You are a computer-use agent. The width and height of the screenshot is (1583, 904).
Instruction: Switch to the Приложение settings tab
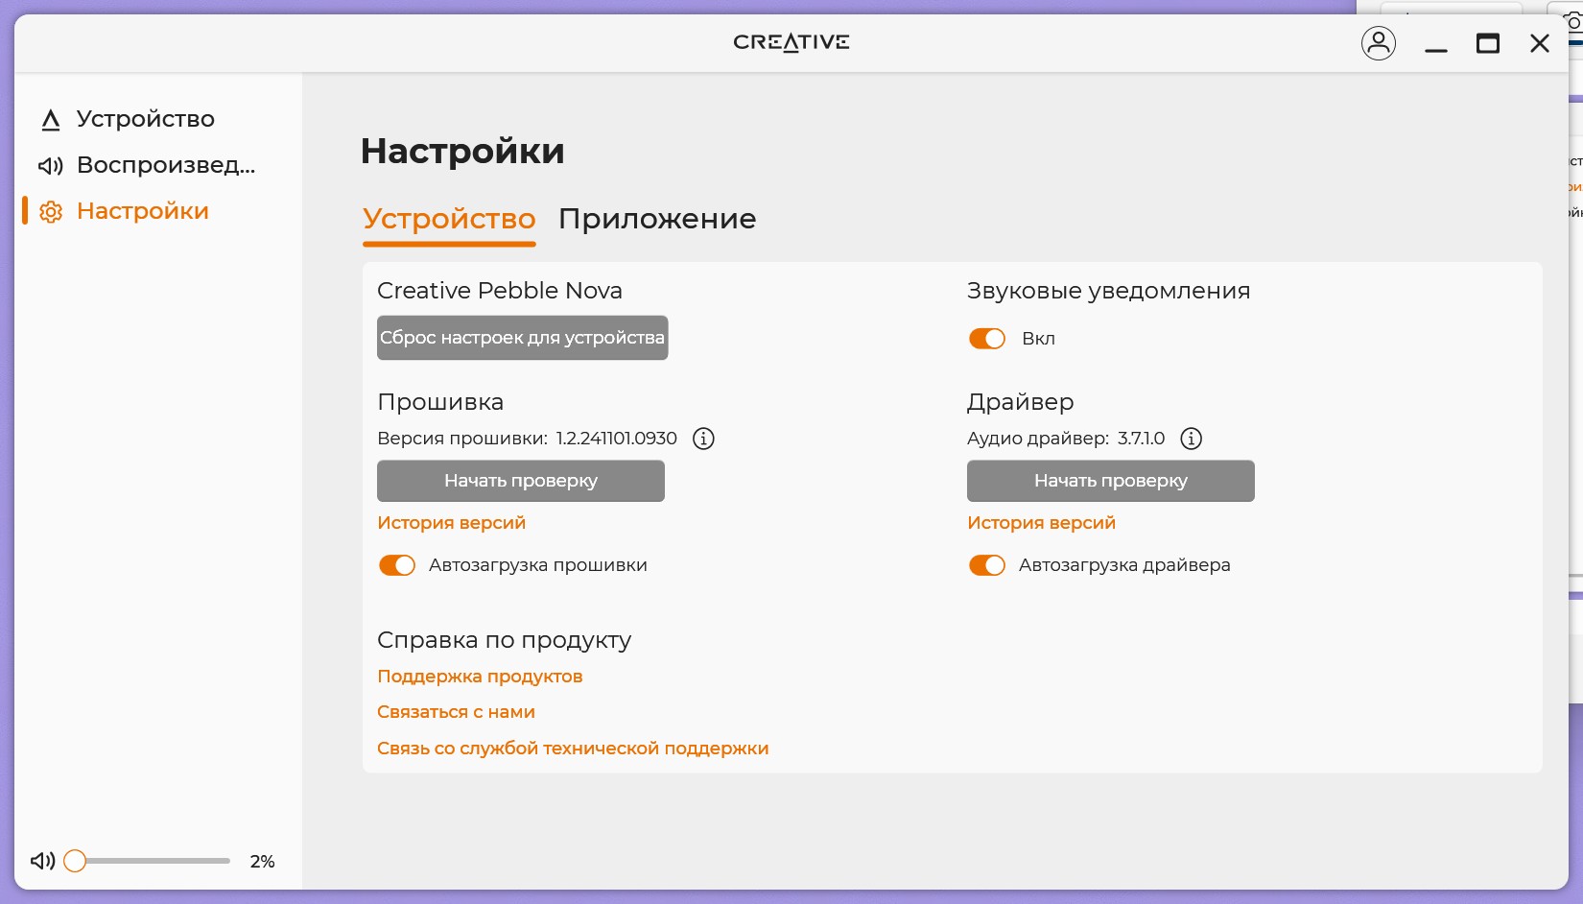coord(657,220)
